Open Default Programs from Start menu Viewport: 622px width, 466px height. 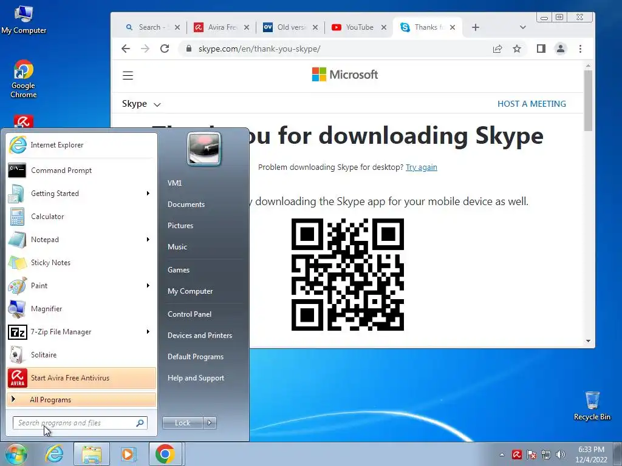[x=195, y=357]
